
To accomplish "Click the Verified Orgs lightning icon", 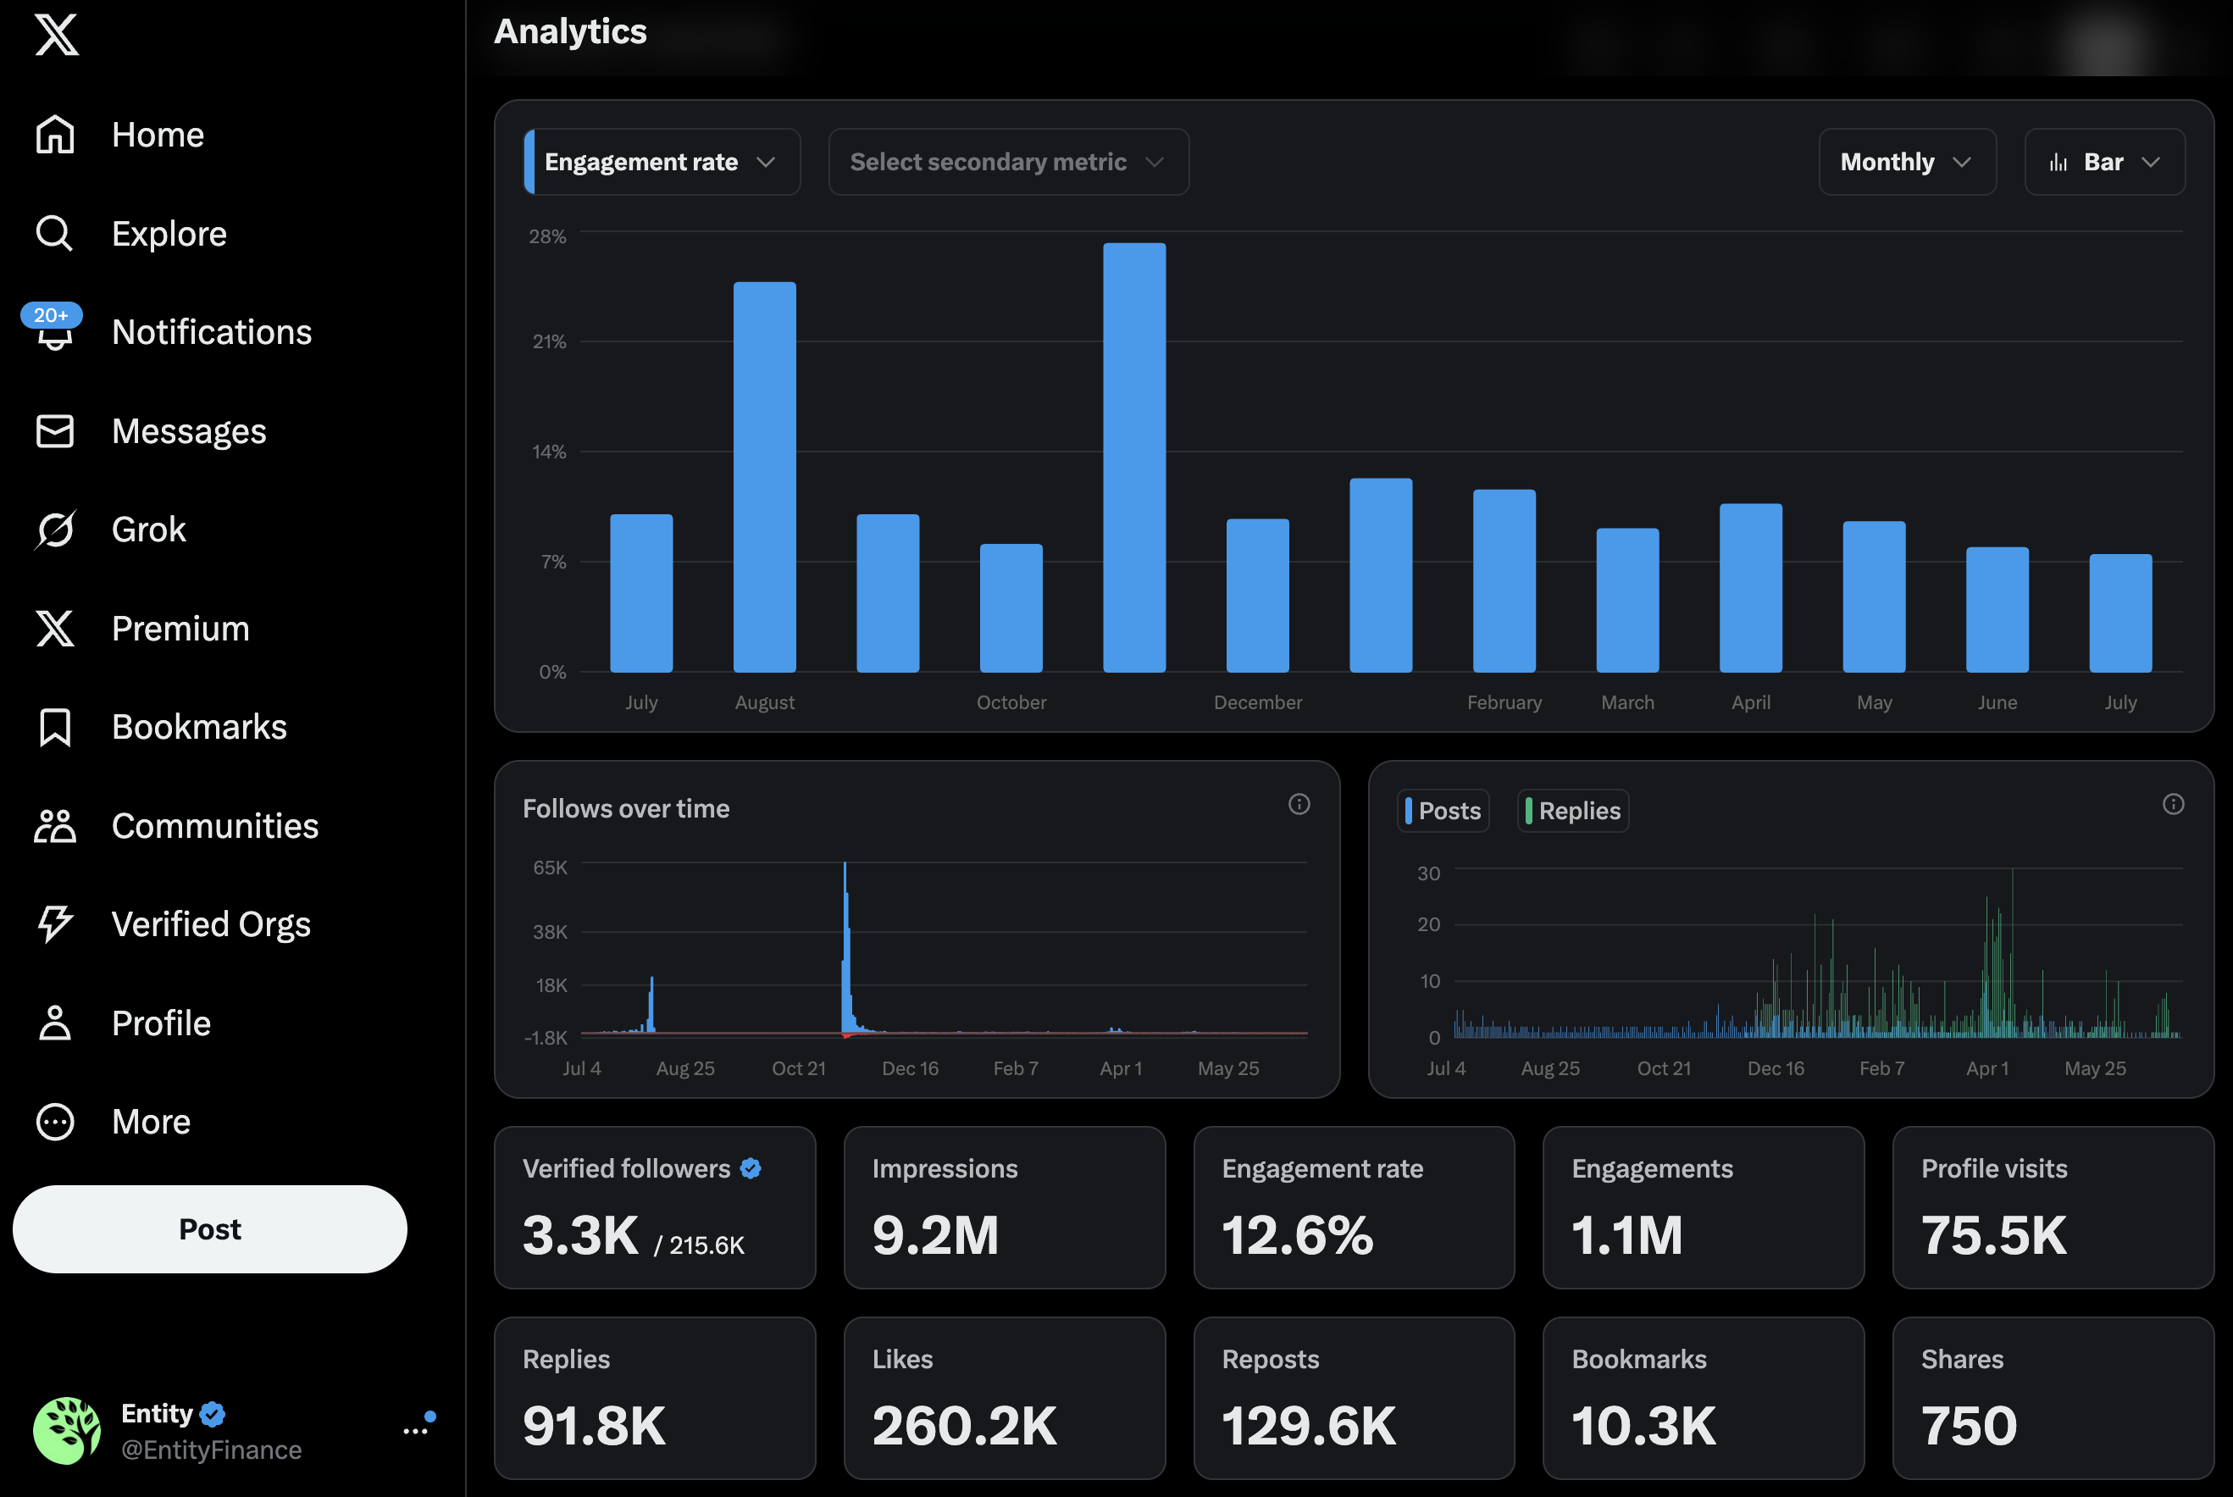I will point(54,924).
